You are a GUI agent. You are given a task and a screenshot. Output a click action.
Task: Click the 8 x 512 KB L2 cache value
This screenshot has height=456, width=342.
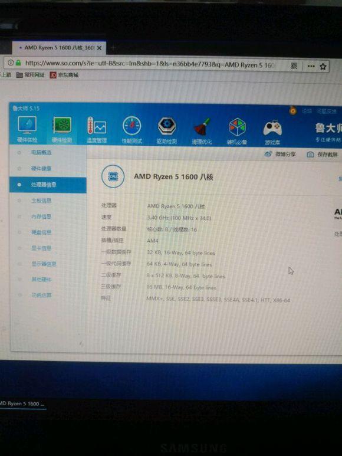[186, 276]
